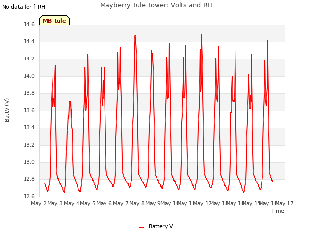
Task: Click the MB_tule annotation label
Action: pos(54,21)
